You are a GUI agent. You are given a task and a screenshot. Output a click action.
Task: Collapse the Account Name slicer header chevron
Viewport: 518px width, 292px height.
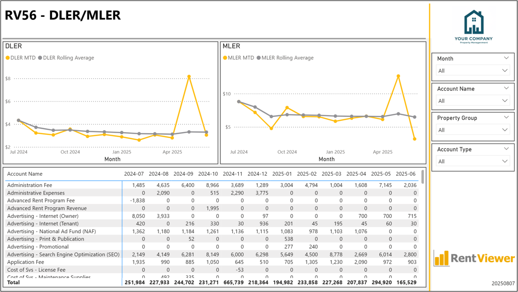click(506, 88)
